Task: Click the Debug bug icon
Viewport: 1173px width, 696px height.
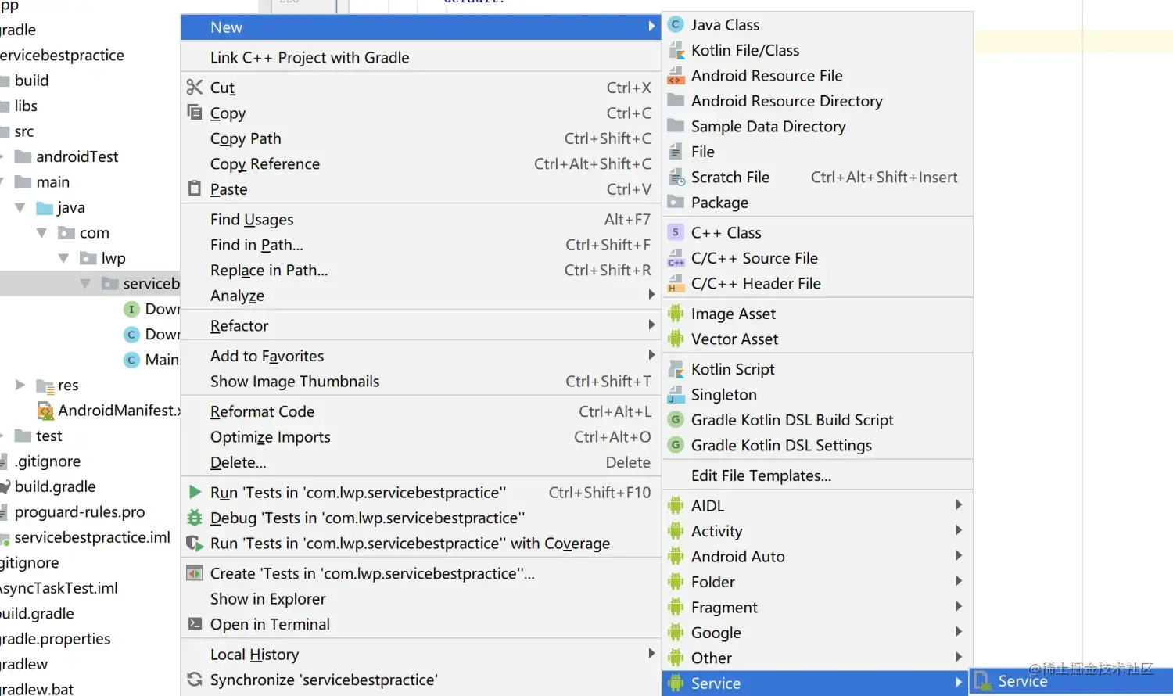Action: [x=195, y=517]
